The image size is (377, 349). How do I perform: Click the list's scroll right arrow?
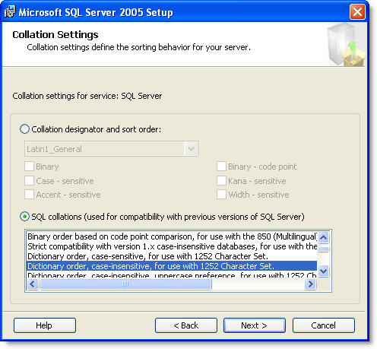coord(311,284)
